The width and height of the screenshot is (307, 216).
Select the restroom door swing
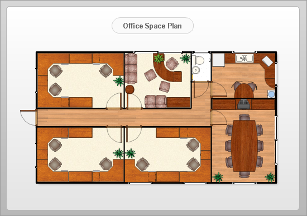[202, 89]
